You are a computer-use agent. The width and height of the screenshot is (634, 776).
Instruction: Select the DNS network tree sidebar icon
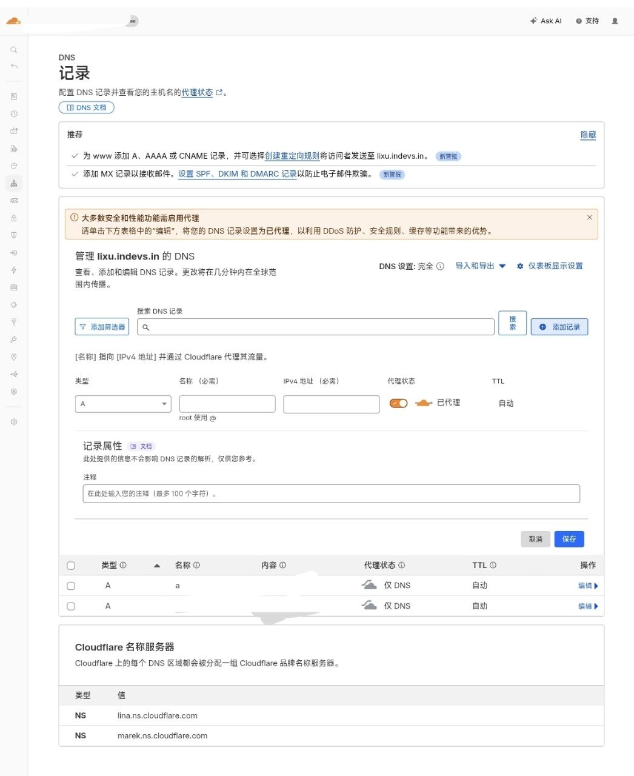tap(14, 183)
